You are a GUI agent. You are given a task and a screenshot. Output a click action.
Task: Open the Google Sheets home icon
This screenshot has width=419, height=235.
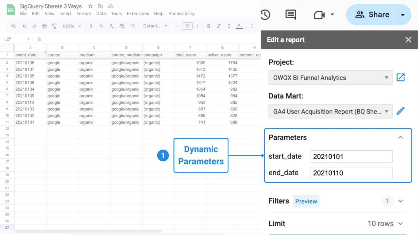point(11,10)
